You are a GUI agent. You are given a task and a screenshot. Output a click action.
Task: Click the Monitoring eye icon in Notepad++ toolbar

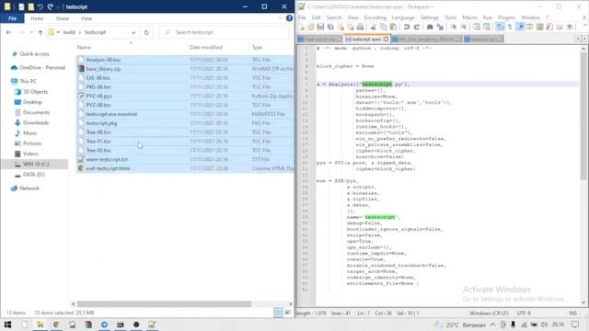point(570,27)
